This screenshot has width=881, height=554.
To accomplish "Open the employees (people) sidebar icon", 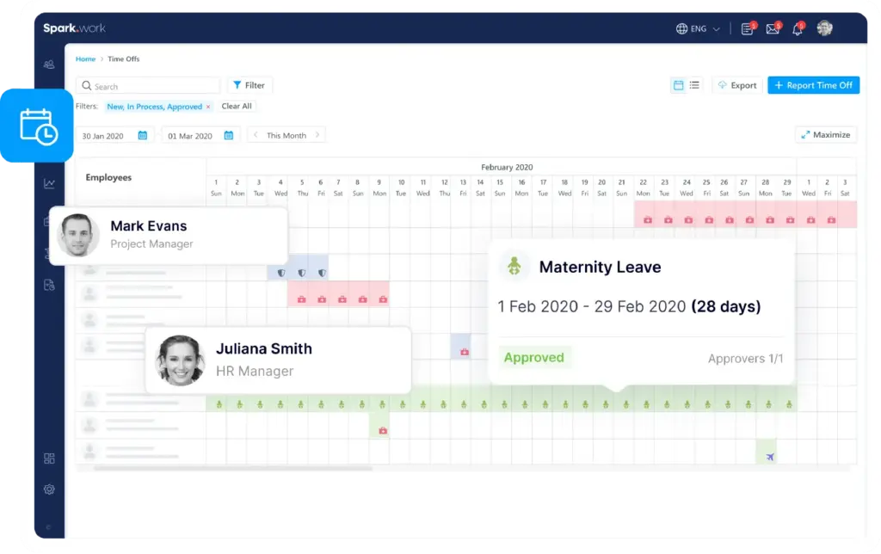I will pyautogui.click(x=49, y=65).
